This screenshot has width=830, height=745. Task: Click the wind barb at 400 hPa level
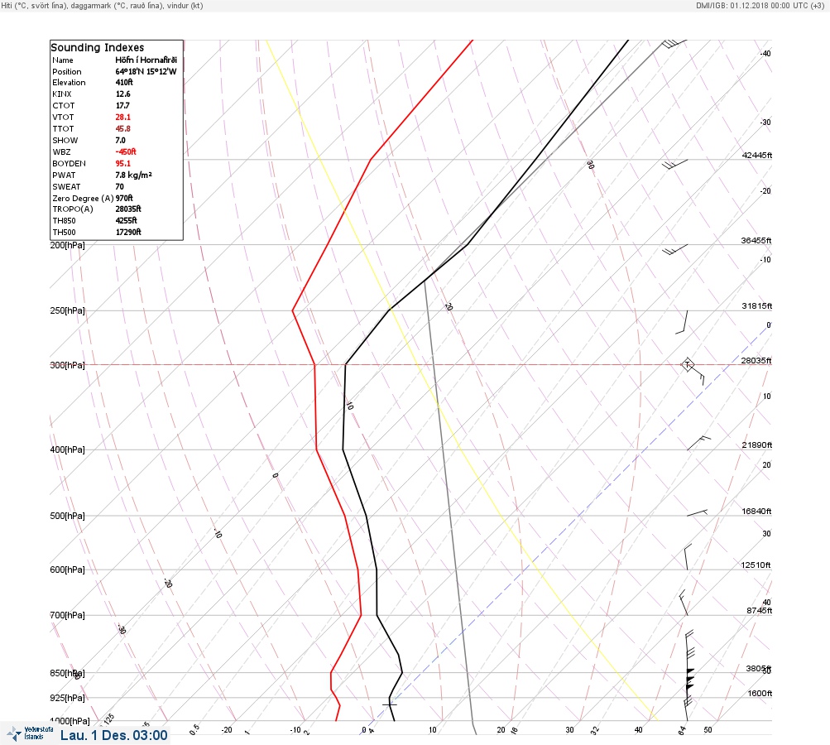pos(698,443)
